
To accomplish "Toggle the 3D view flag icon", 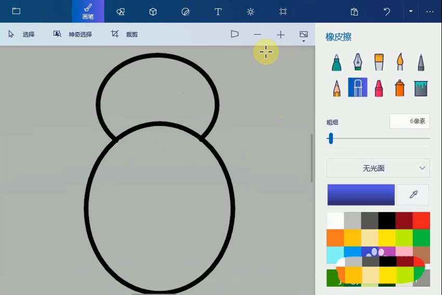I will click(x=235, y=34).
